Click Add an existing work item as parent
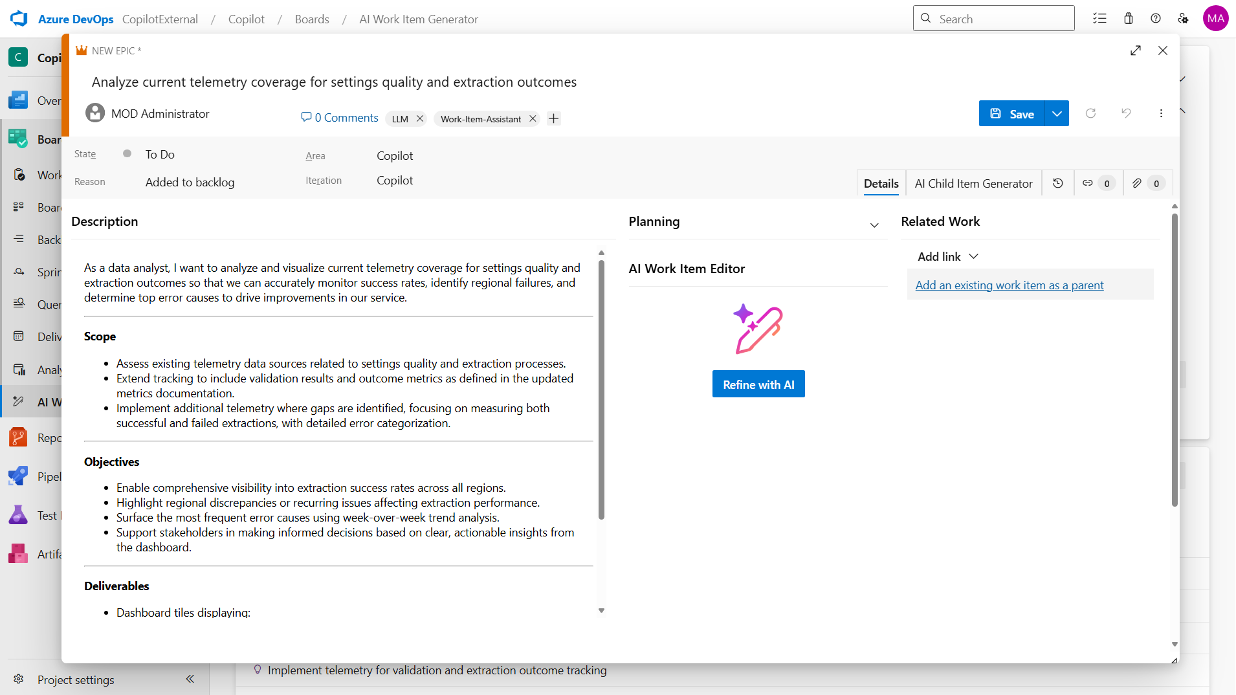The image size is (1236, 695). (1009, 285)
